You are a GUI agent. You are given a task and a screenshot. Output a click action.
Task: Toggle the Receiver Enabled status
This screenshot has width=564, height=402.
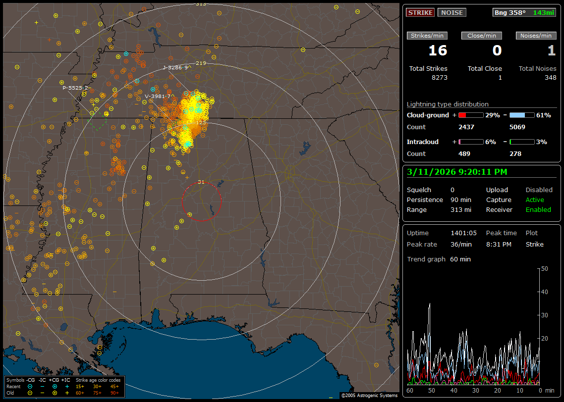pos(538,209)
